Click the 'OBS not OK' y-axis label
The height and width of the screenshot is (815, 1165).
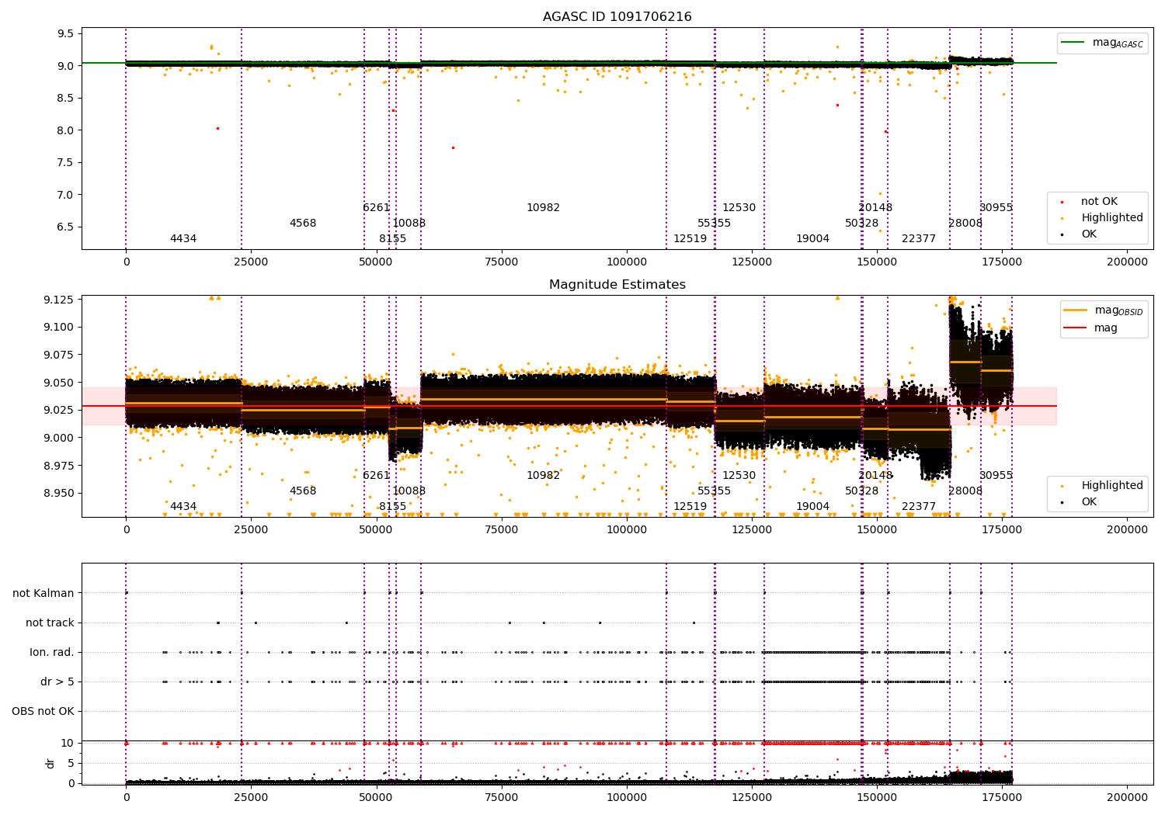click(43, 712)
